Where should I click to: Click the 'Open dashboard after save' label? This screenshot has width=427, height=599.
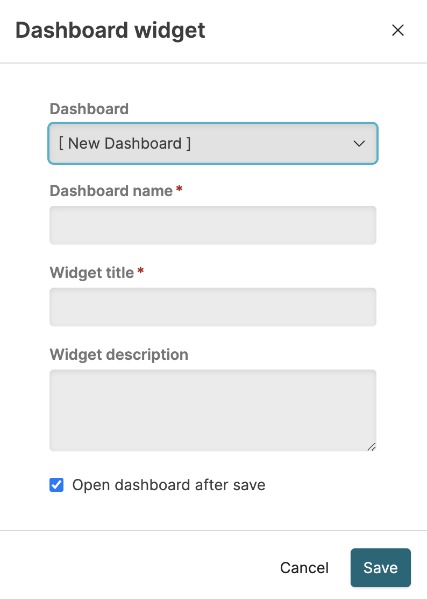click(x=169, y=485)
